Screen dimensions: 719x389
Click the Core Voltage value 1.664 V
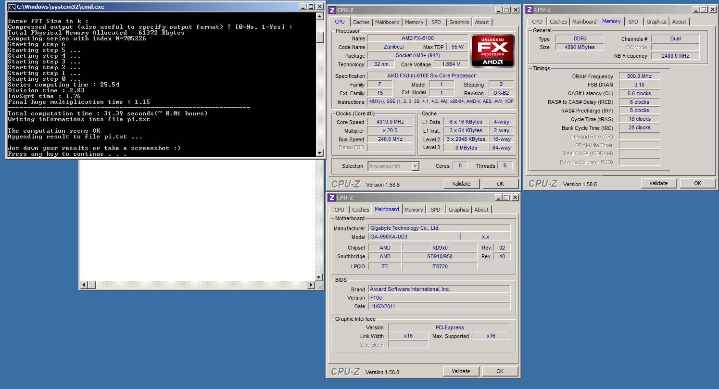coord(451,64)
